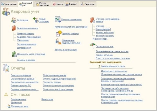Click the Записи воинского учета soldier icon
The width and height of the screenshot is (157, 111).
(99, 66)
